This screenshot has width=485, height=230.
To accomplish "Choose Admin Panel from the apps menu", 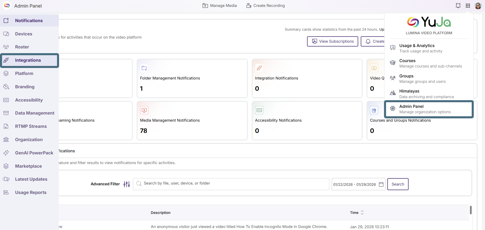I will coord(429,109).
